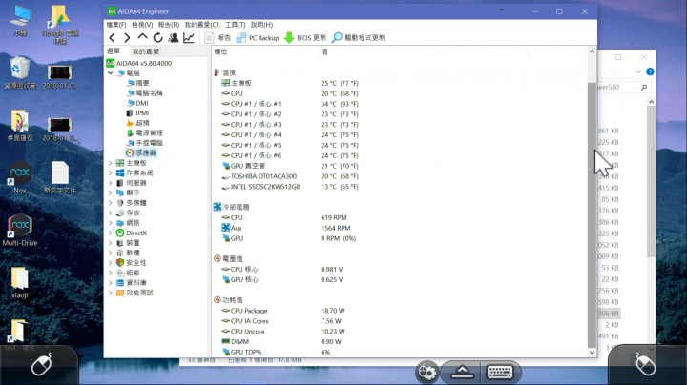687x385 pixels.
Task: Open the 我的最愛(O) menu
Action: point(202,25)
